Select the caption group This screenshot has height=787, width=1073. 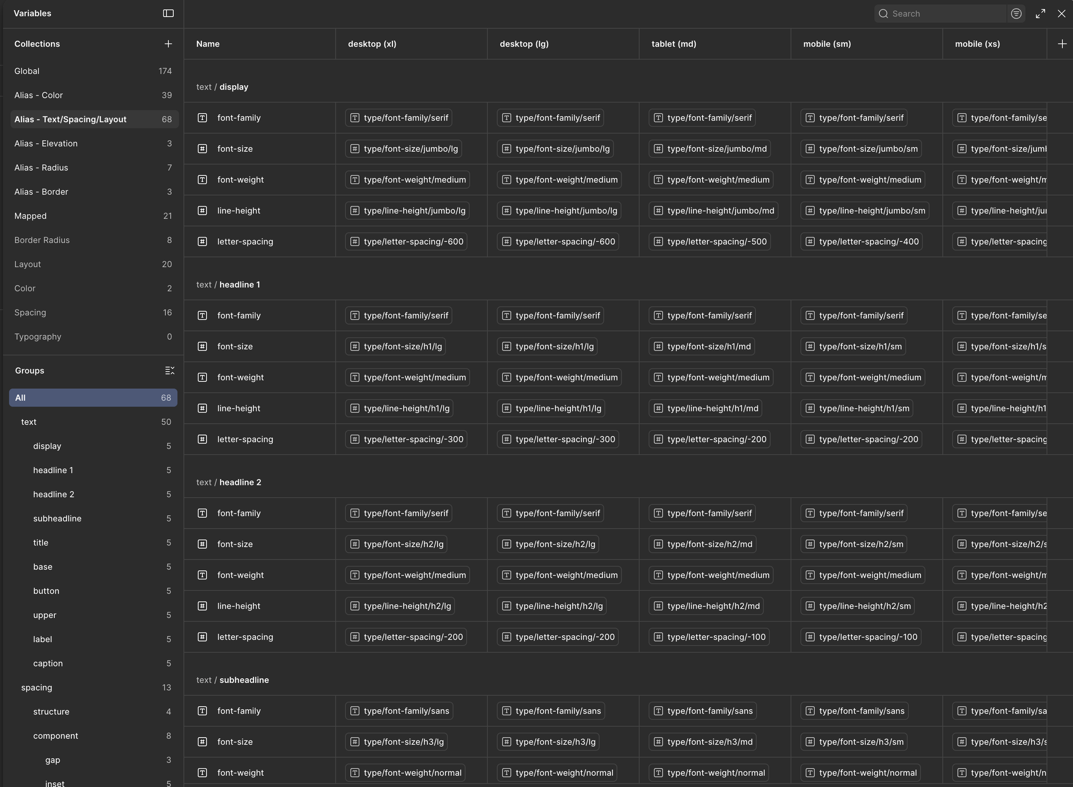coord(93,663)
